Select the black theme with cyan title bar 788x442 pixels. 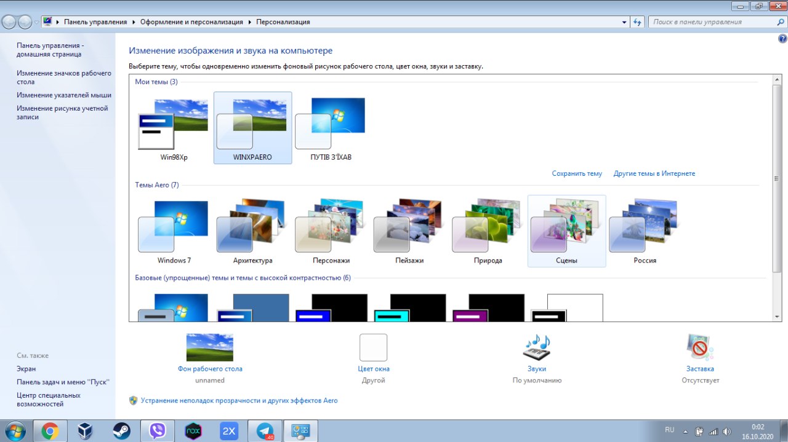coord(410,307)
